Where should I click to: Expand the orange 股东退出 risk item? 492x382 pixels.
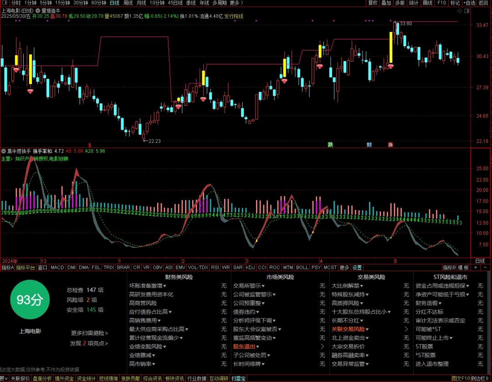[x=246, y=346]
